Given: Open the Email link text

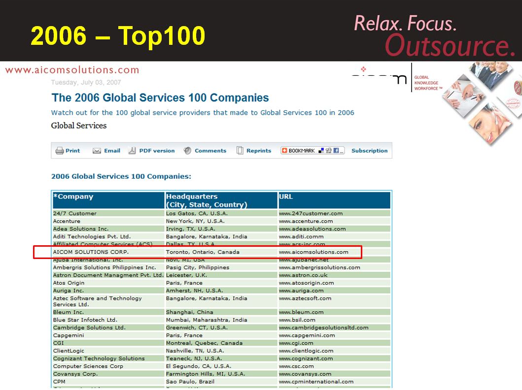Looking at the screenshot, I should click(x=112, y=151).
